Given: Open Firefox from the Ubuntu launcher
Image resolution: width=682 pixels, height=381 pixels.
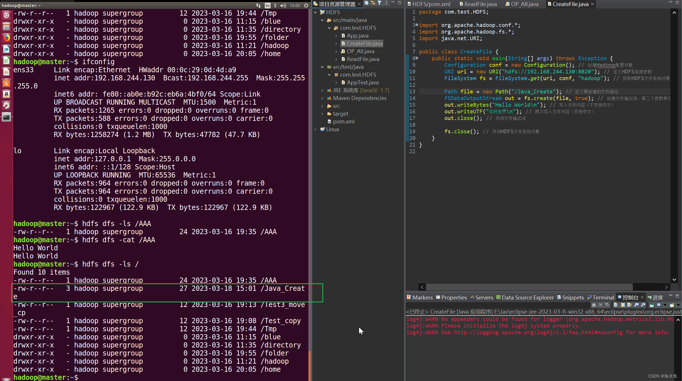Looking at the screenshot, I should [x=6, y=38].
